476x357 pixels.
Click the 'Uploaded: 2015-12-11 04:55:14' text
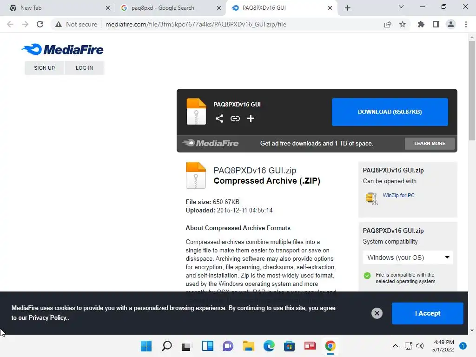(229, 211)
